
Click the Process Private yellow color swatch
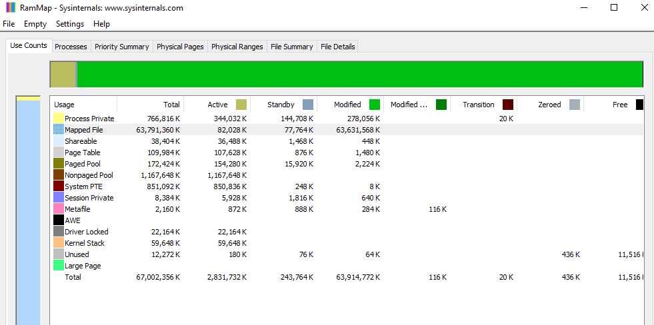pos(59,119)
